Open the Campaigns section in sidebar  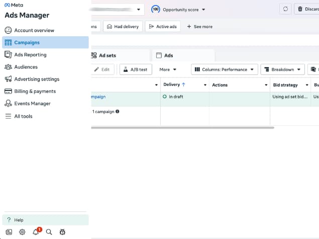(x=27, y=43)
